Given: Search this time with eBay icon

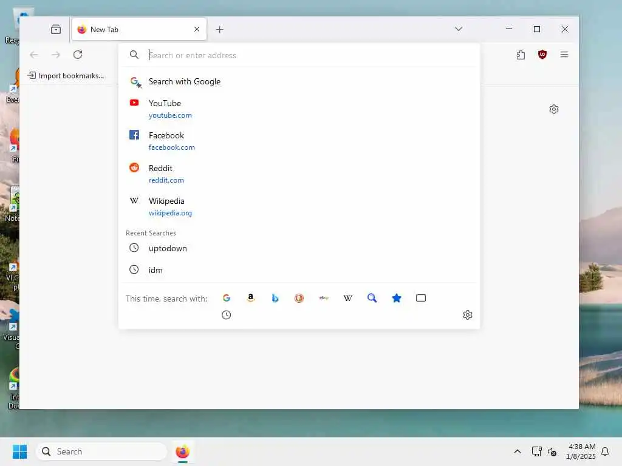Looking at the screenshot, I should pyautogui.click(x=324, y=298).
